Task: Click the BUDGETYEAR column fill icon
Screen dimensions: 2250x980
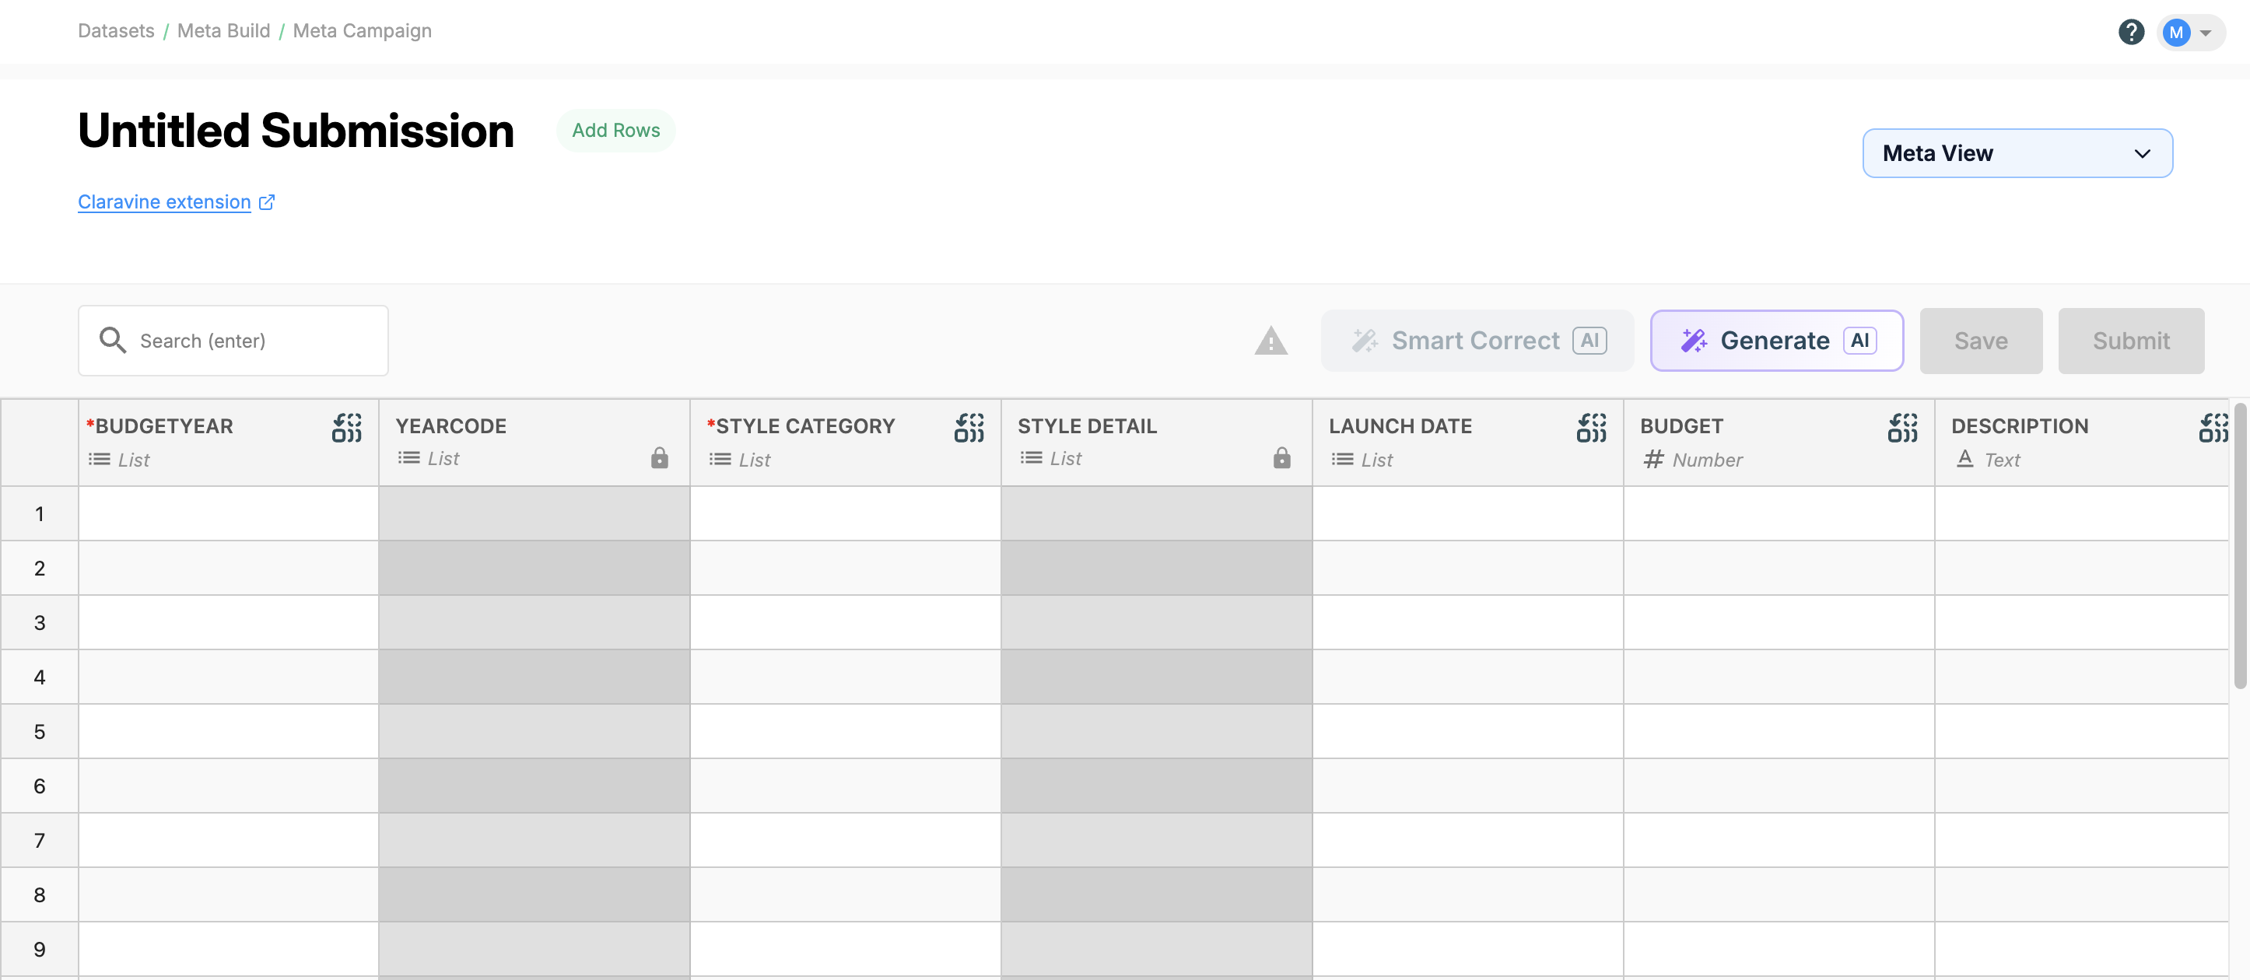Action: (347, 428)
